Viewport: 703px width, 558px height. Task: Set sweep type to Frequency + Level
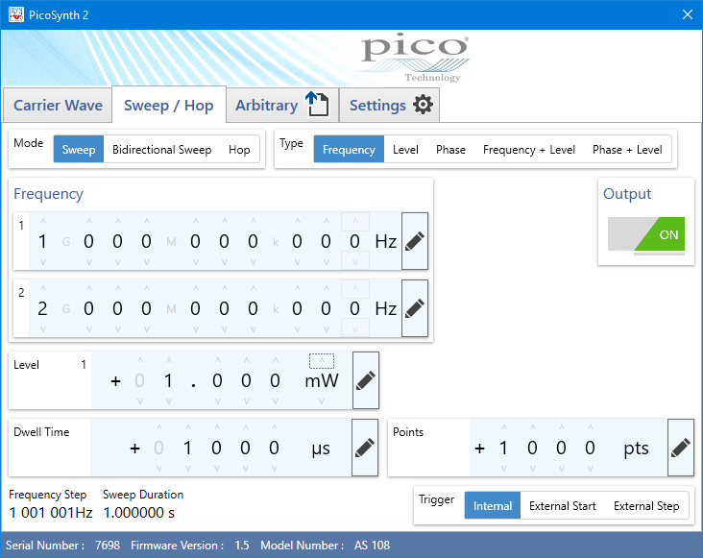[529, 150]
